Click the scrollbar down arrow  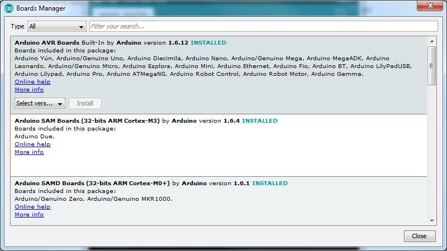[x=432, y=221]
